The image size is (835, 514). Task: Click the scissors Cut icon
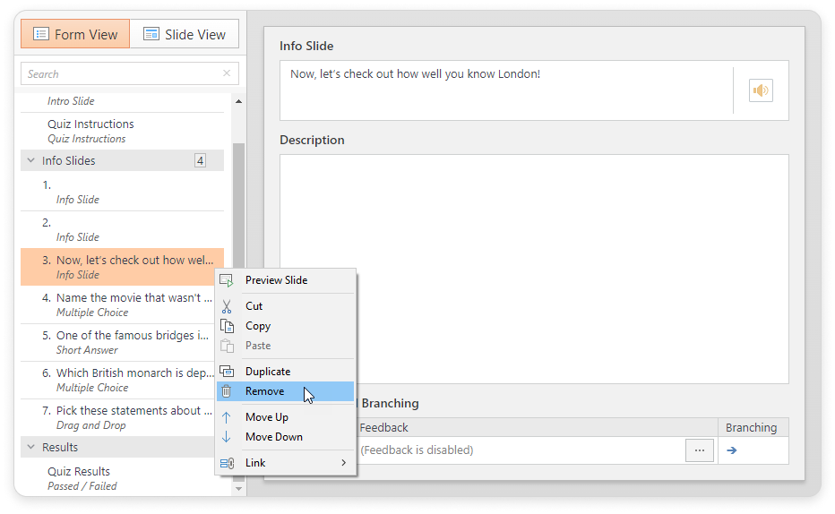(x=227, y=306)
